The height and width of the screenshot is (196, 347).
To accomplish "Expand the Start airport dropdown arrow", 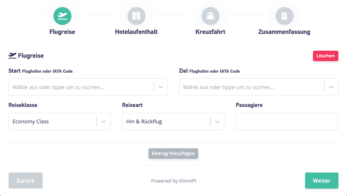I will [161, 87].
